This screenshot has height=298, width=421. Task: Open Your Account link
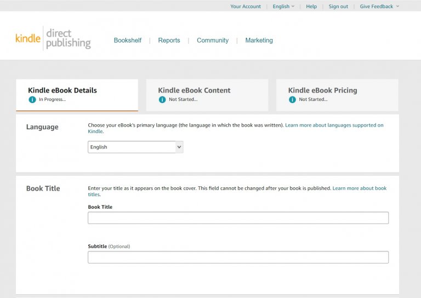pyautogui.click(x=246, y=7)
